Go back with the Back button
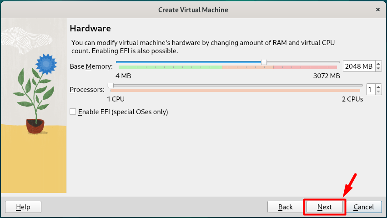The width and height of the screenshot is (387, 218). (285, 207)
